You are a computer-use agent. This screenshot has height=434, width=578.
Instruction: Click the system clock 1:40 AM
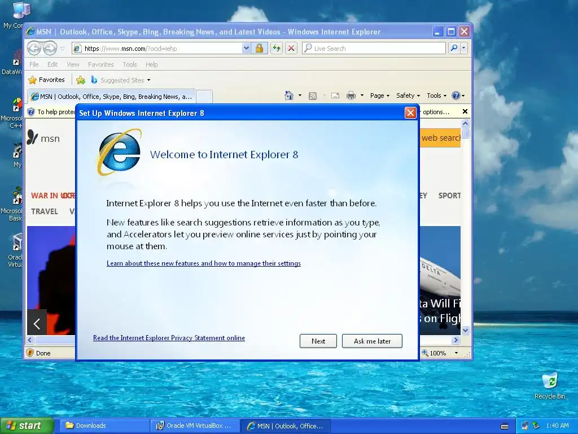557,426
